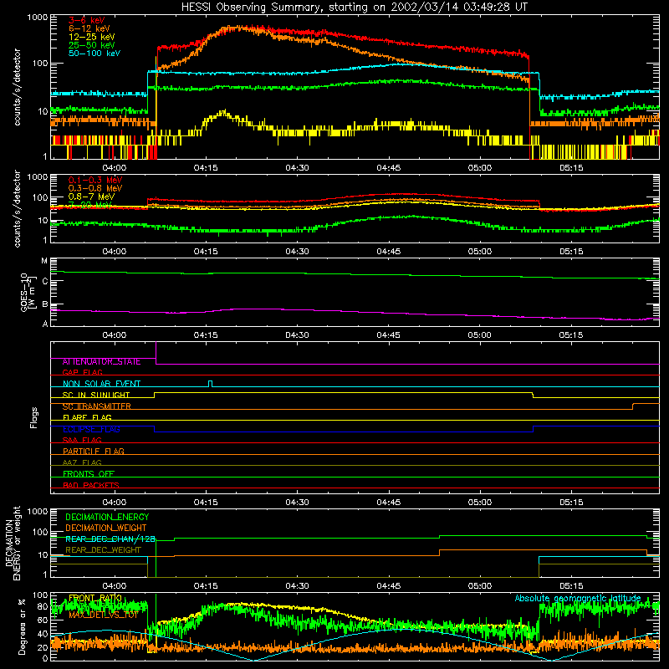Click the DECIMATION_WEIGHT legend label

click(x=106, y=529)
